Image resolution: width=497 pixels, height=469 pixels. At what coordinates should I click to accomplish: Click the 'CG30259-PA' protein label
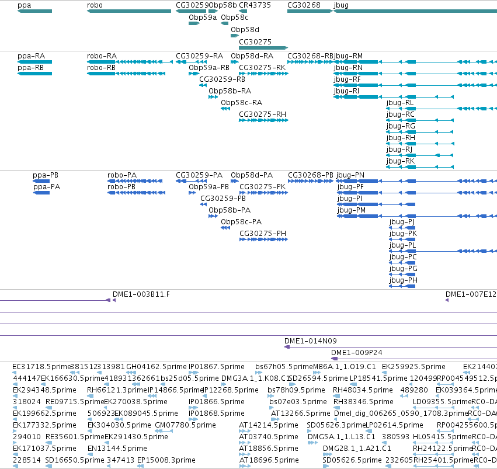click(x=199, y=175)
